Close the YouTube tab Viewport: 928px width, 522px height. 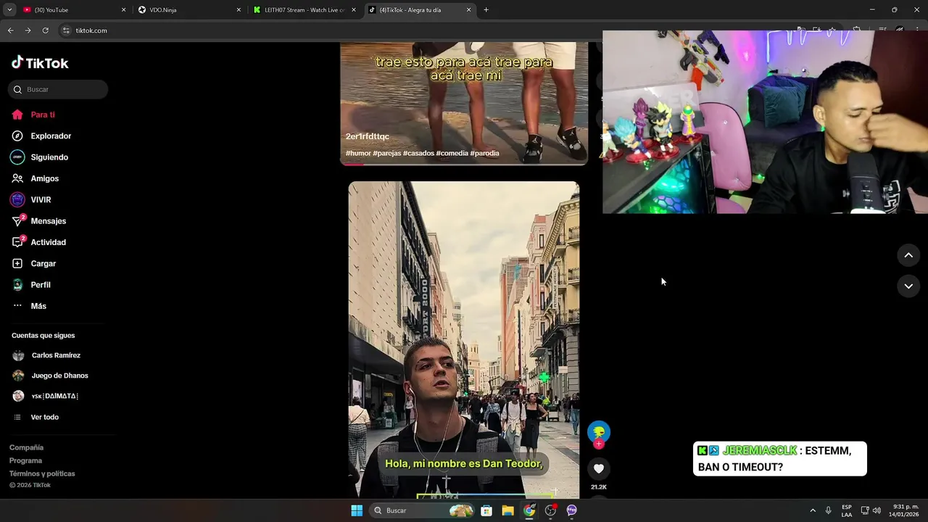[x=123, y=10]
